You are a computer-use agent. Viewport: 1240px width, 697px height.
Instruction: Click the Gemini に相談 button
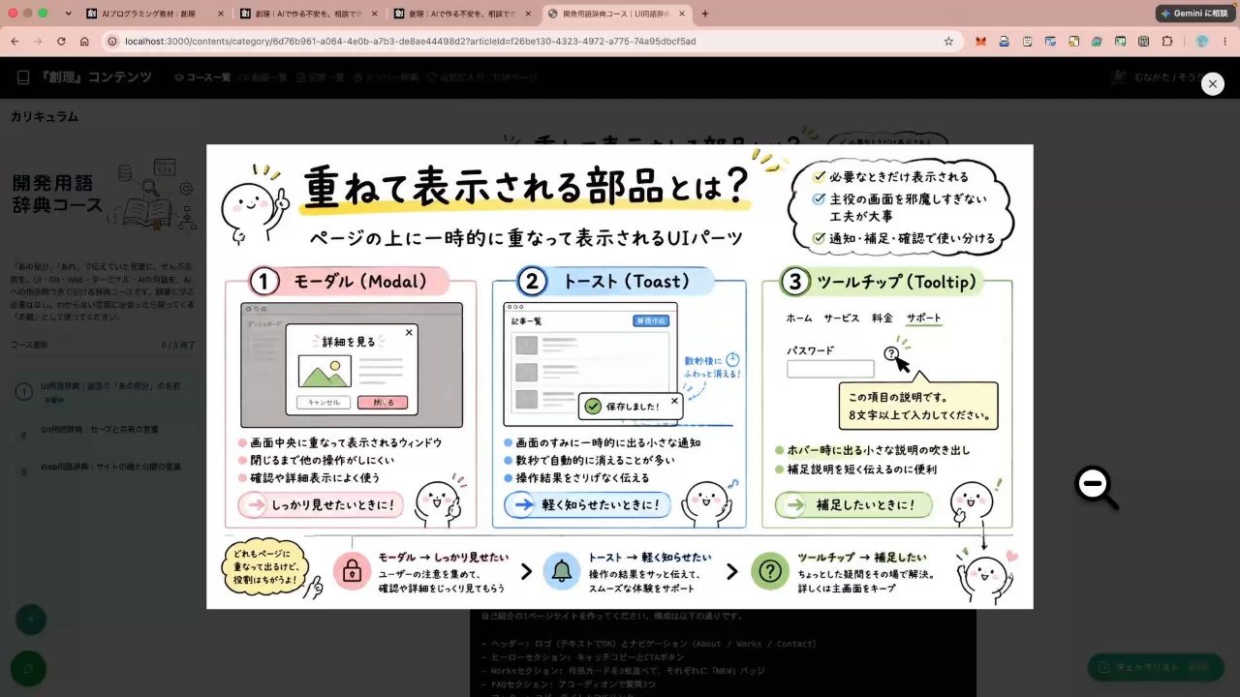(1194, 14)
